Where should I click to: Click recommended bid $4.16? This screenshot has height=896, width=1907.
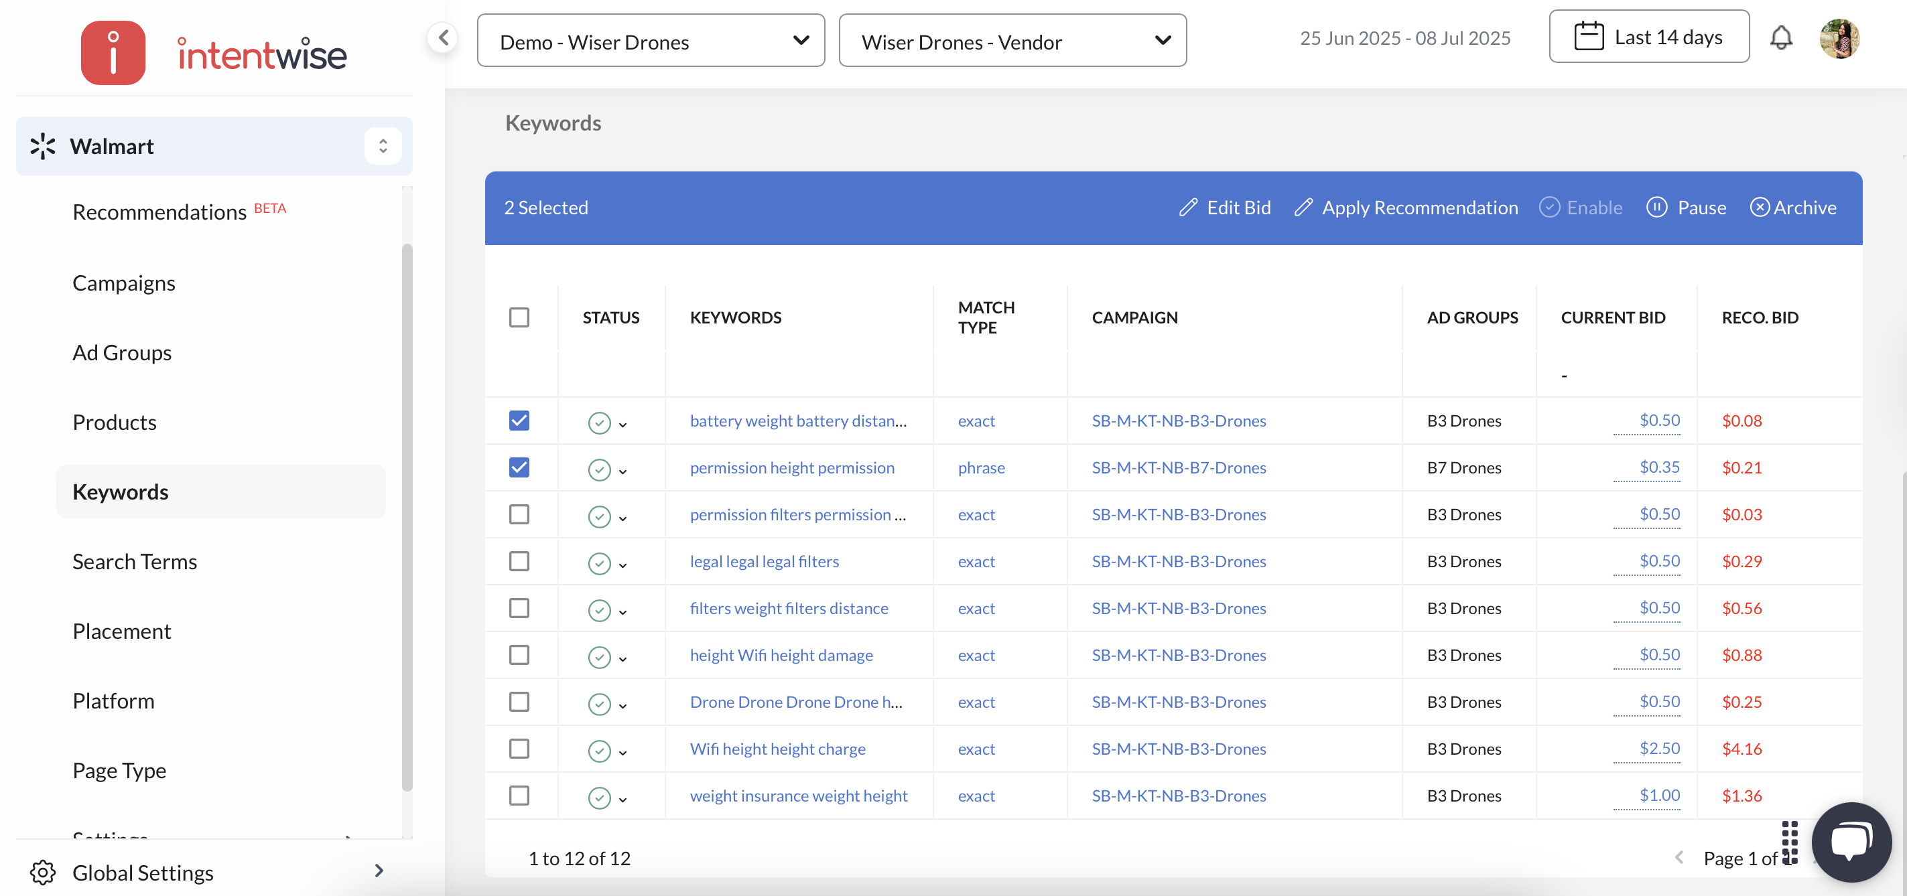tap(1741, 748)
